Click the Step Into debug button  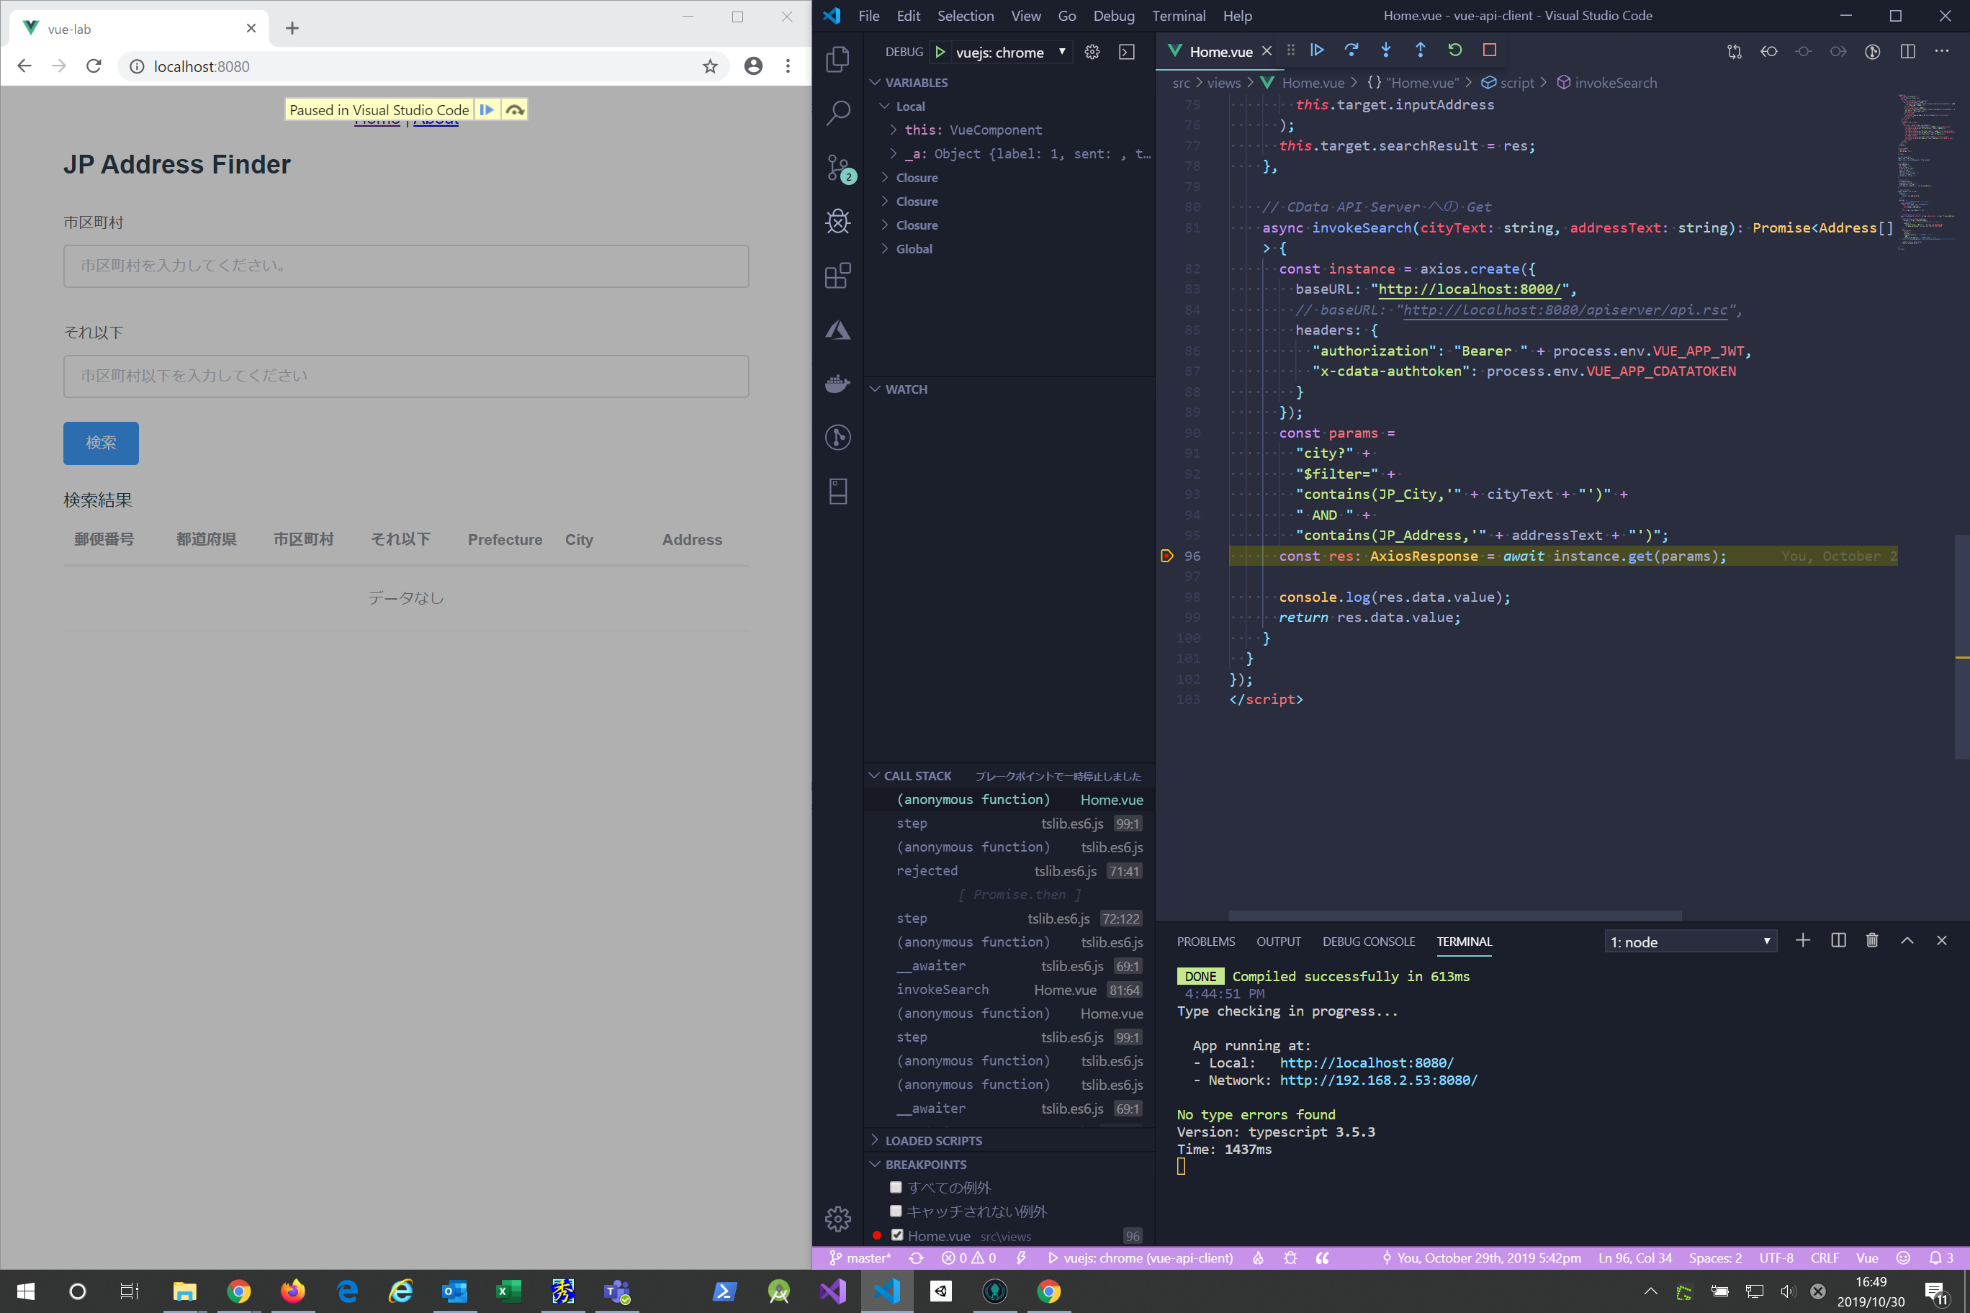point(1385,50)
